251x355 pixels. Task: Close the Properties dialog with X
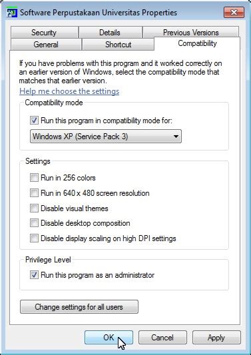pos(234,13)
